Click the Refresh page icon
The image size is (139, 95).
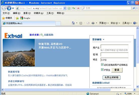tap(74, 8)
